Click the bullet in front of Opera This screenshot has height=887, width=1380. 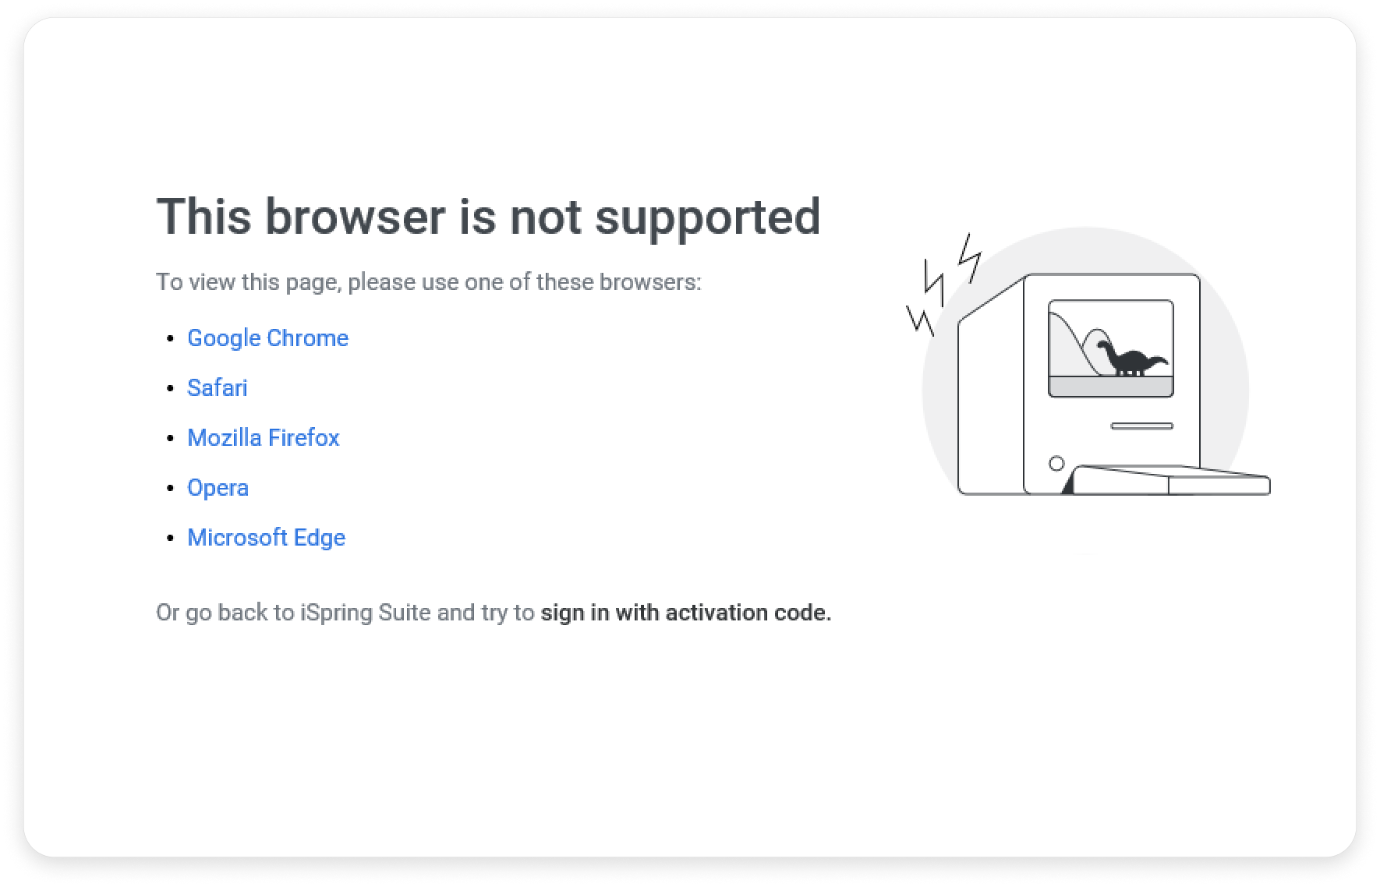point(171,489)
